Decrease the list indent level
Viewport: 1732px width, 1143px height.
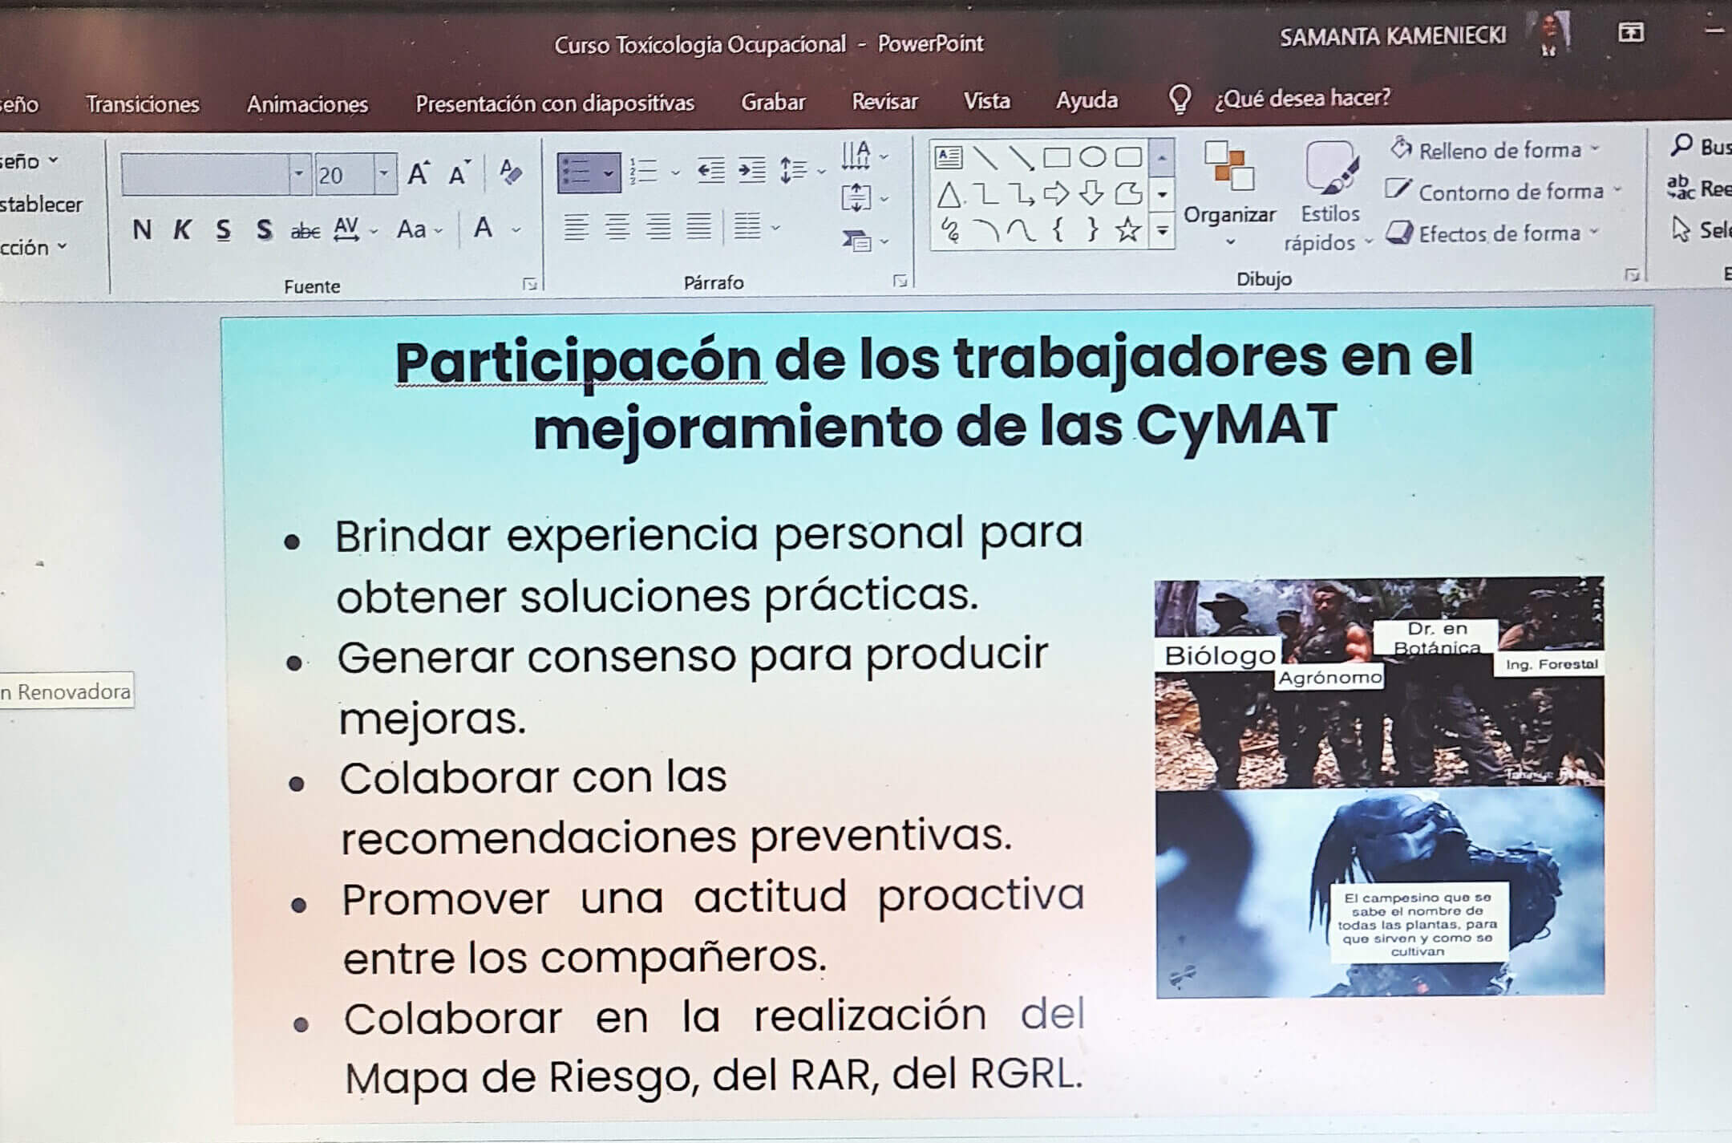[710, 171]
